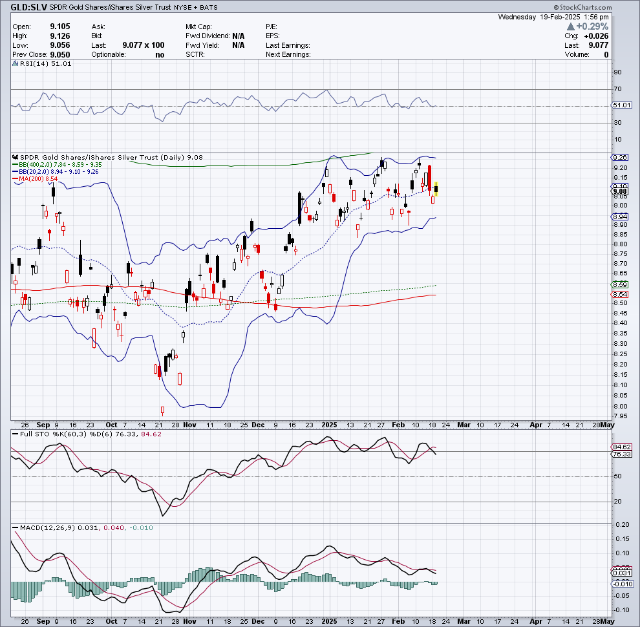Viewport: 640px width, 627px height.
Task: Click the yellow-highlighted latest candlestick
Action: pyautogui.click(x=436, y=189)
